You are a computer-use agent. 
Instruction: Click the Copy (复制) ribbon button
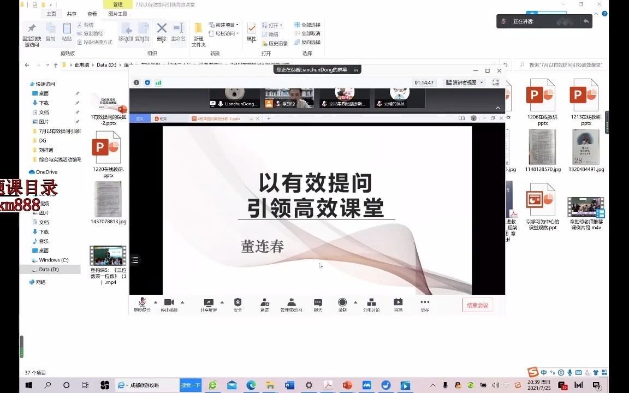(50, 32)
